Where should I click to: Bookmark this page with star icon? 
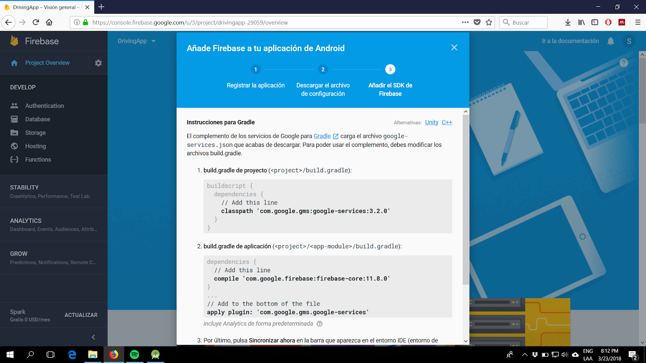(489, 23)
